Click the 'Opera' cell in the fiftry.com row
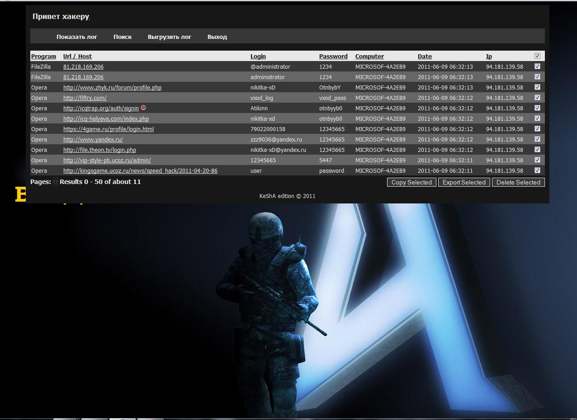The width and height of the screenshot is (577, 420). (x=39, y=98)
